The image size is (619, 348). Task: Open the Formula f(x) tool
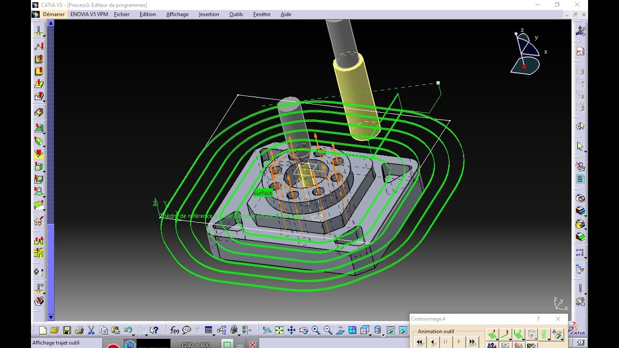[x=175, y=331]
